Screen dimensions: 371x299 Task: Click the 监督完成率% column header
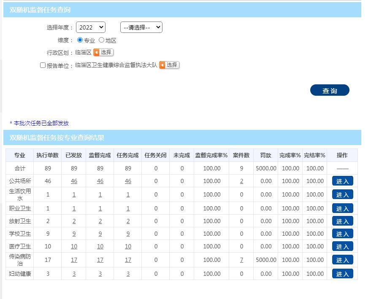pyautogui.click(x=211, y=155)
